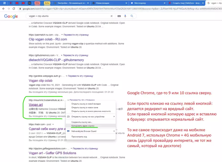Click the http://gardikis.webpages.auth.gr URL text

(x=45, y=76)
